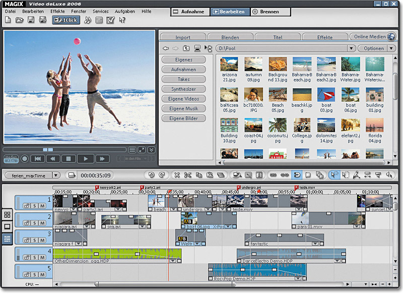Show My Computer drives in the media pool
This screenshot has width=403, height=302.
click(197, 48)
